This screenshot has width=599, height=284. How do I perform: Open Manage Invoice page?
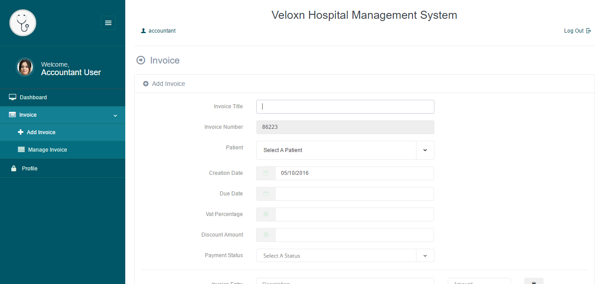pos(47,150)
